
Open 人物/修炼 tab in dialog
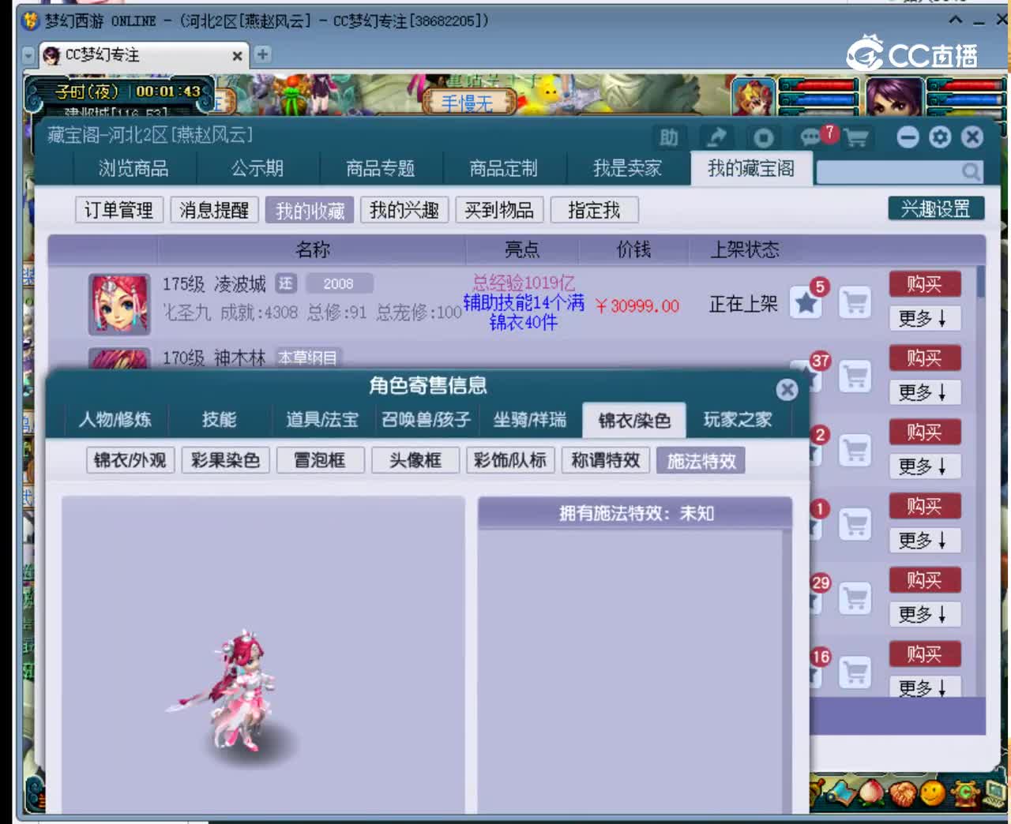click(x=115, y=420)
